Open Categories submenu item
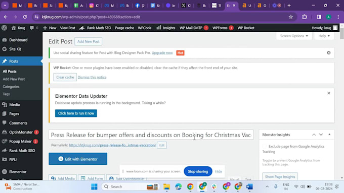This screenshot has width=344, height=193. 11,87
